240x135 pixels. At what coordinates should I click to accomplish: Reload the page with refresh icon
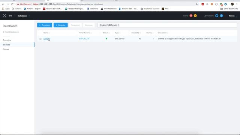pos(12,4)
